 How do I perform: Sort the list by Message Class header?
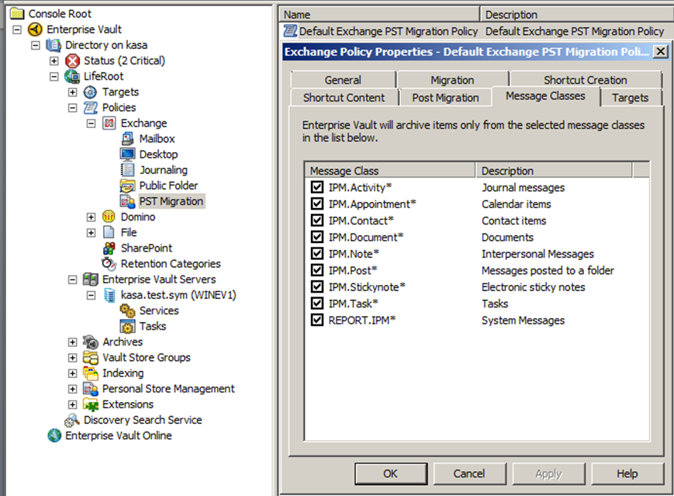point(389,171)
